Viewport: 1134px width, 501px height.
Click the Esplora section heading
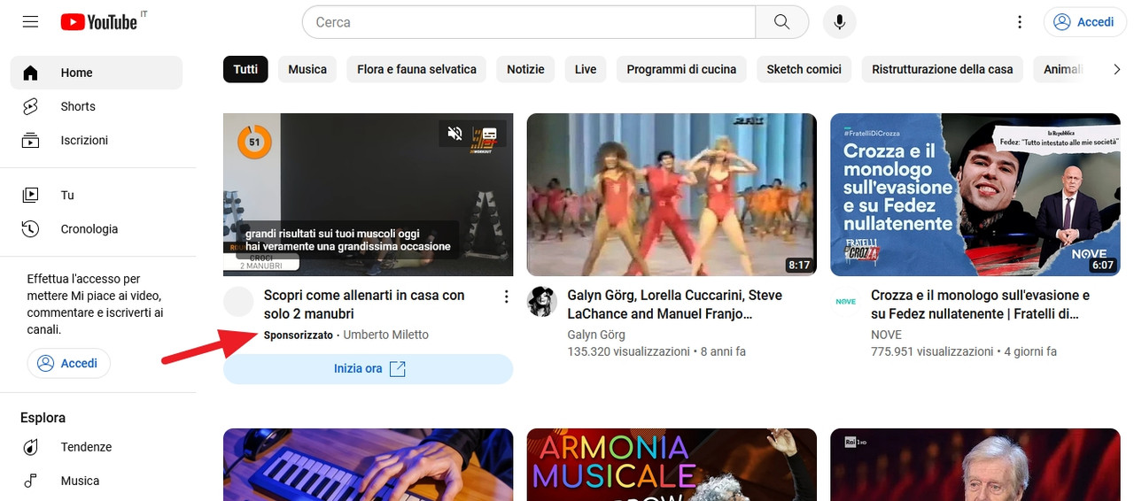(x=43, y=418)
